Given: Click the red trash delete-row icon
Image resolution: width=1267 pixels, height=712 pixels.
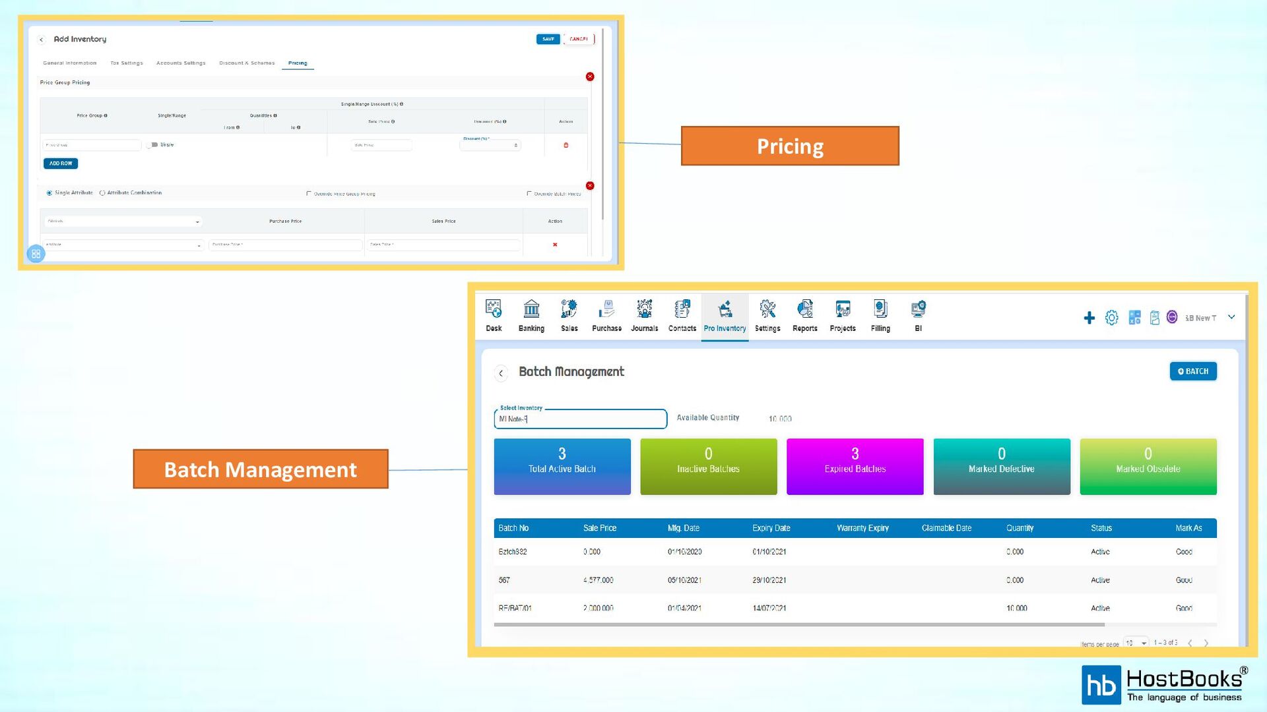Looking at the screenshot, I should 566,145.
